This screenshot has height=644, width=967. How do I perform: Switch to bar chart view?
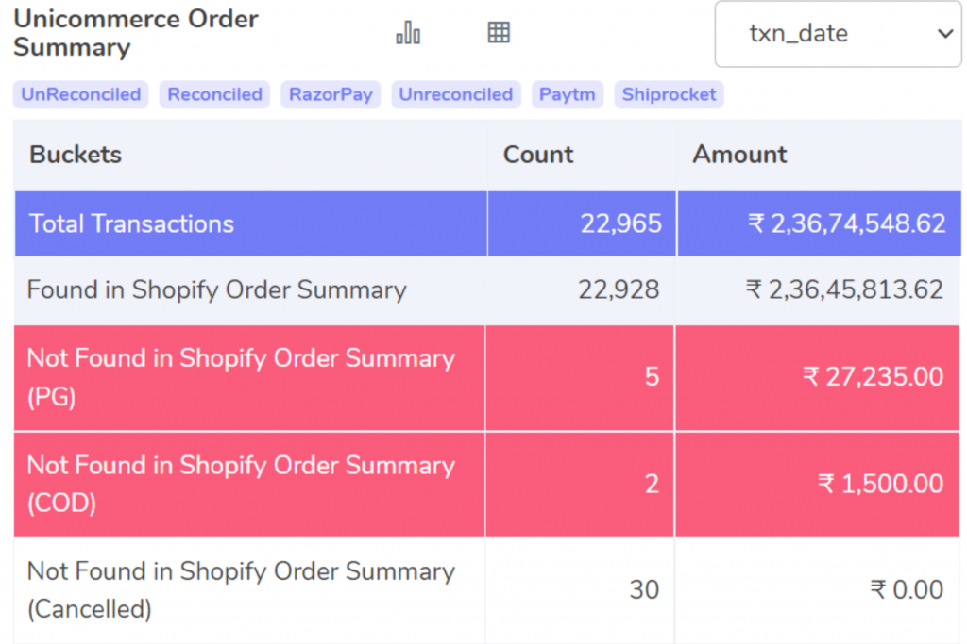[408, 33]
